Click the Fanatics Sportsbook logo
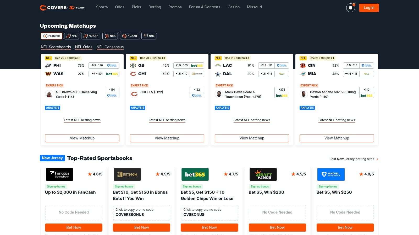 pos(59,174)
